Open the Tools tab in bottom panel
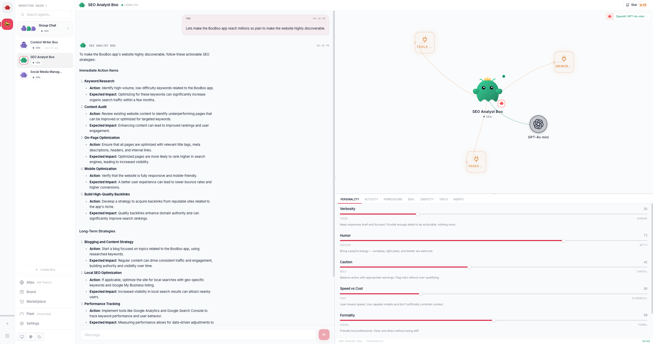Screen dimensions: 653x344 tap(443, 199)
